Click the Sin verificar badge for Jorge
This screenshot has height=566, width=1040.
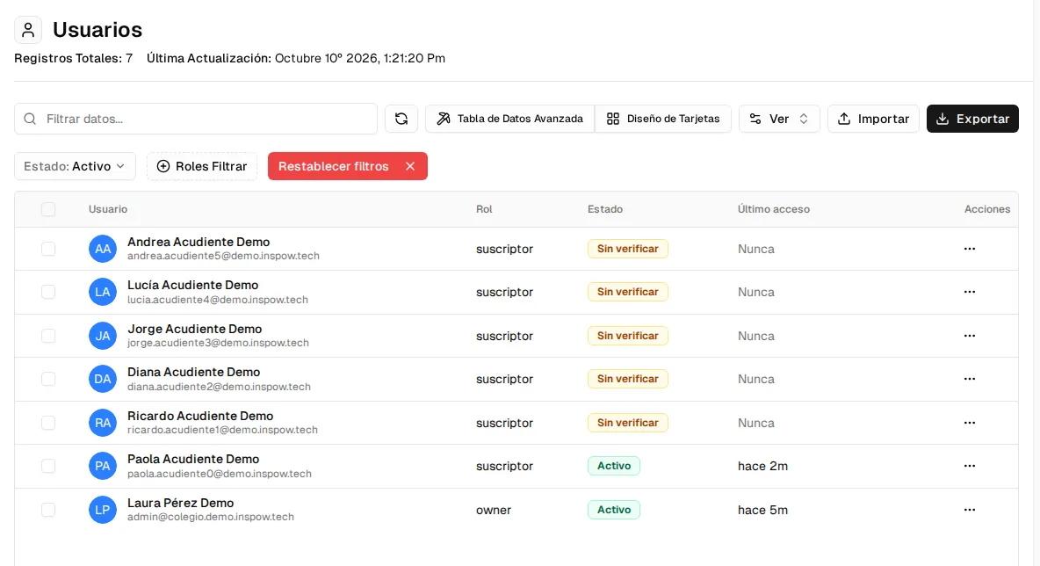click(627, 336)
